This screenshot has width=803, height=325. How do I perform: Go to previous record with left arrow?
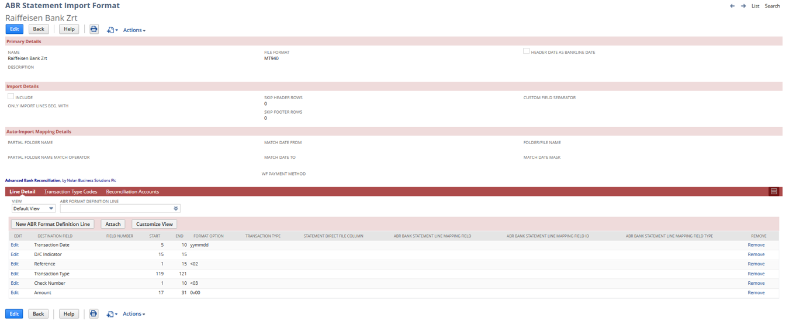click(x=732, y=6)
